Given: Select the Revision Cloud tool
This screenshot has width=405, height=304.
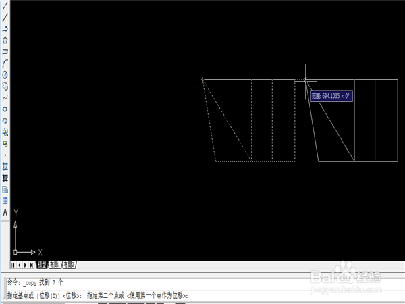Looking at the screenshot, I should click(x=5, y=86).
